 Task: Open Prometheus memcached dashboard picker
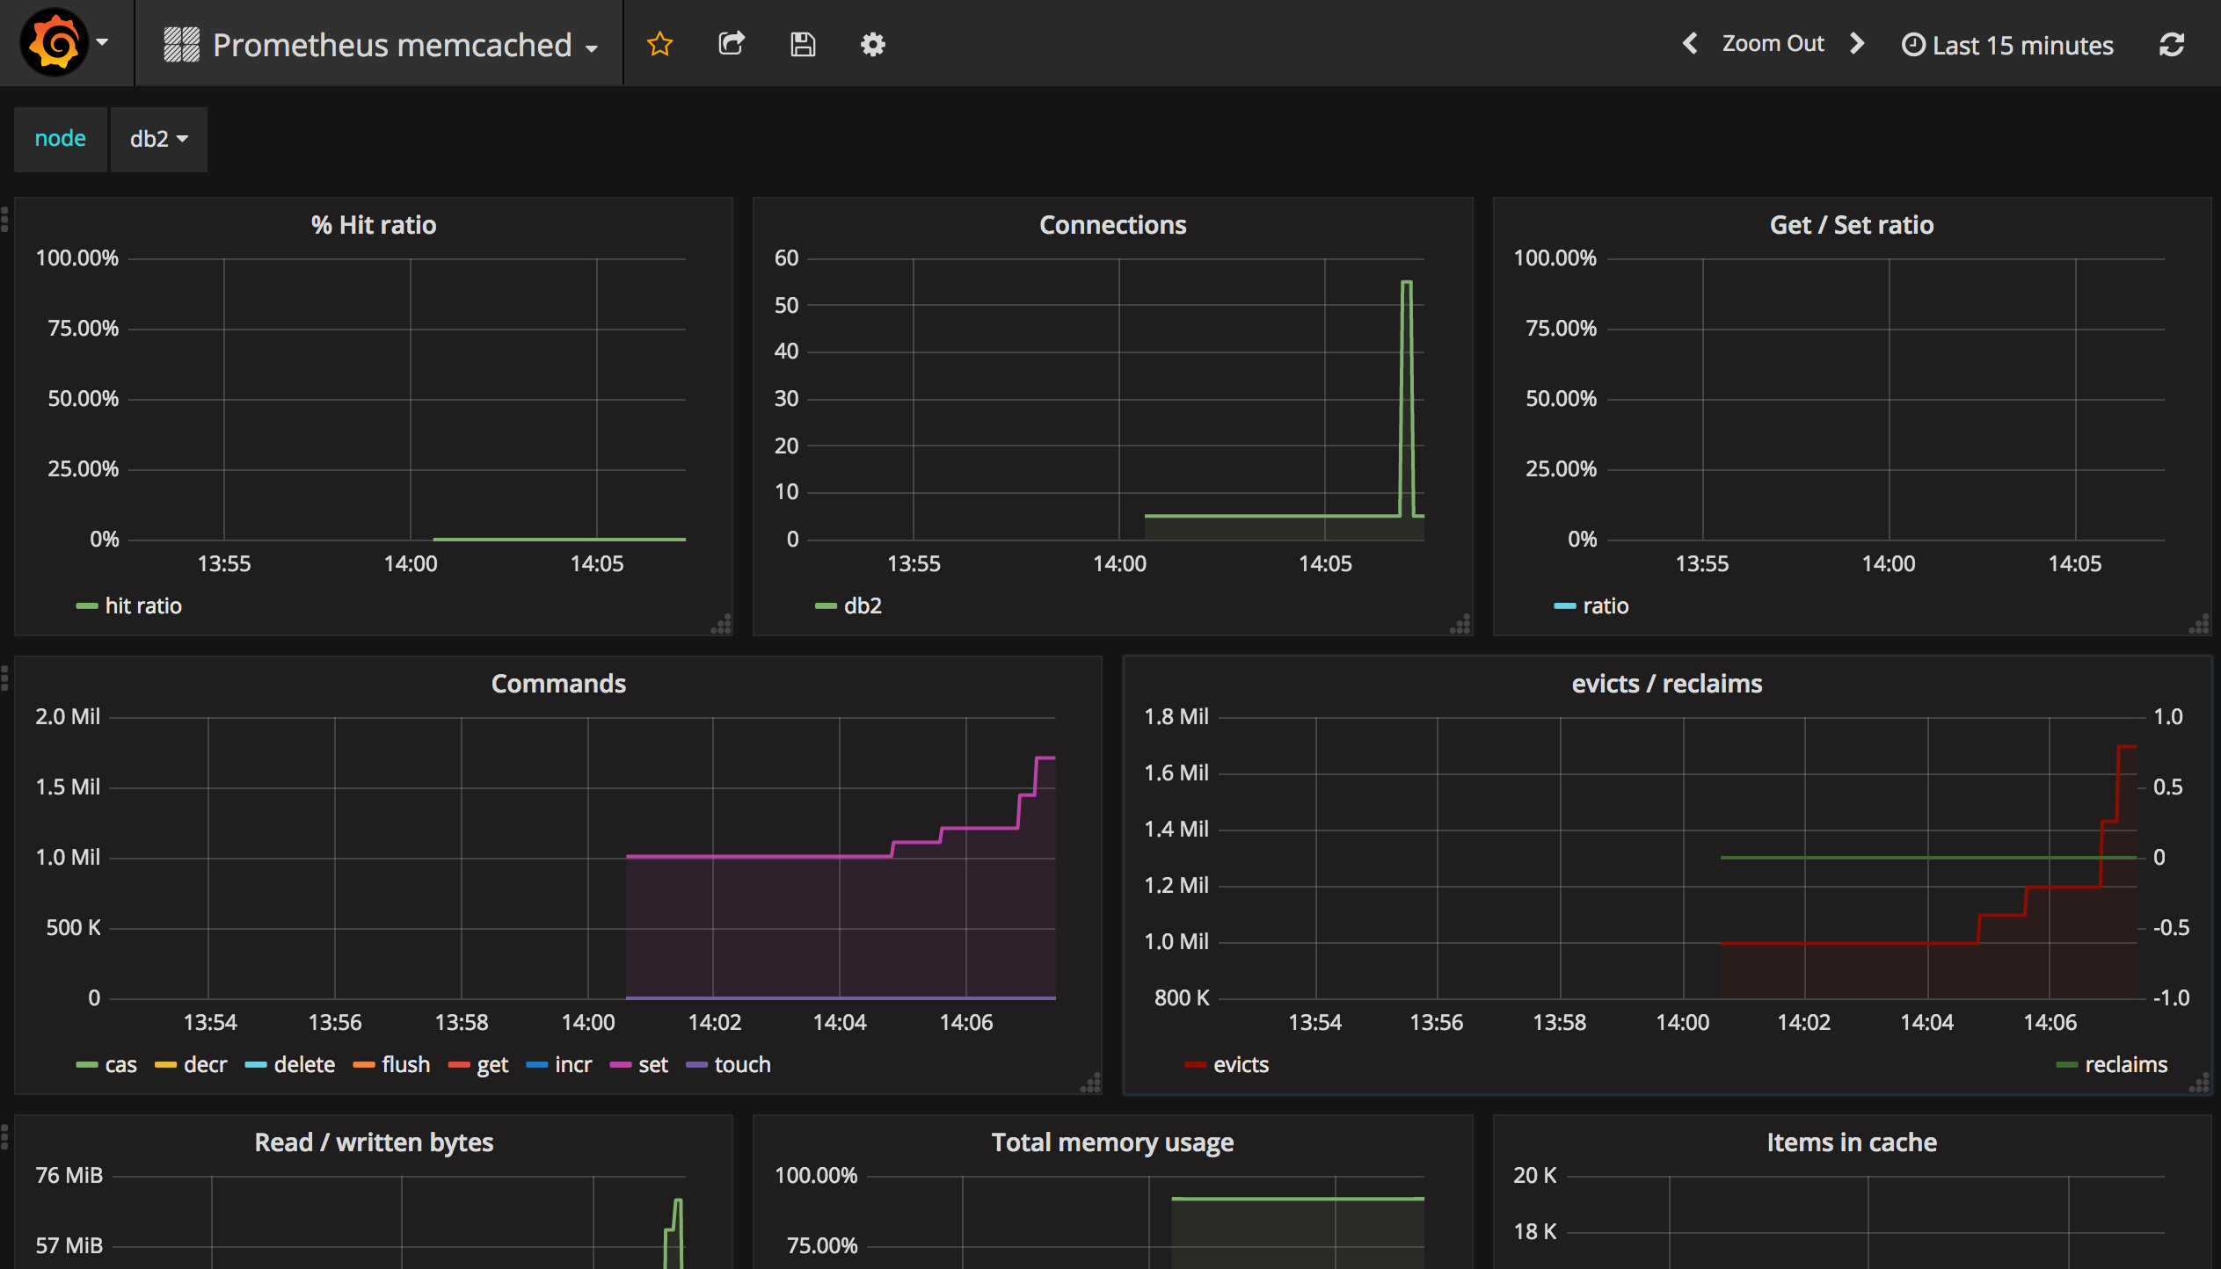(x=392, y=45)
